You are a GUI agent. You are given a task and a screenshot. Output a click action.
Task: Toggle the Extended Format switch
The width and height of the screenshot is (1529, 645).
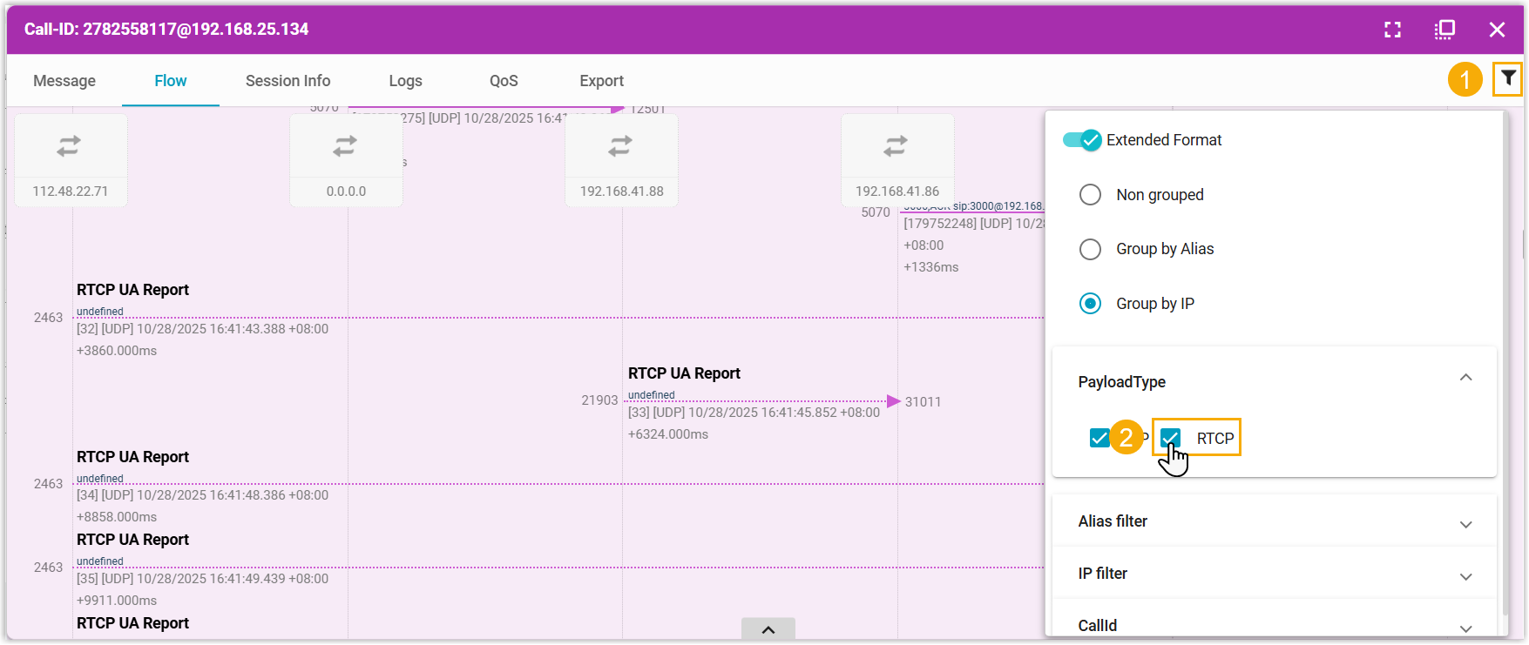pyautogui.click(x=1082, y=140)
